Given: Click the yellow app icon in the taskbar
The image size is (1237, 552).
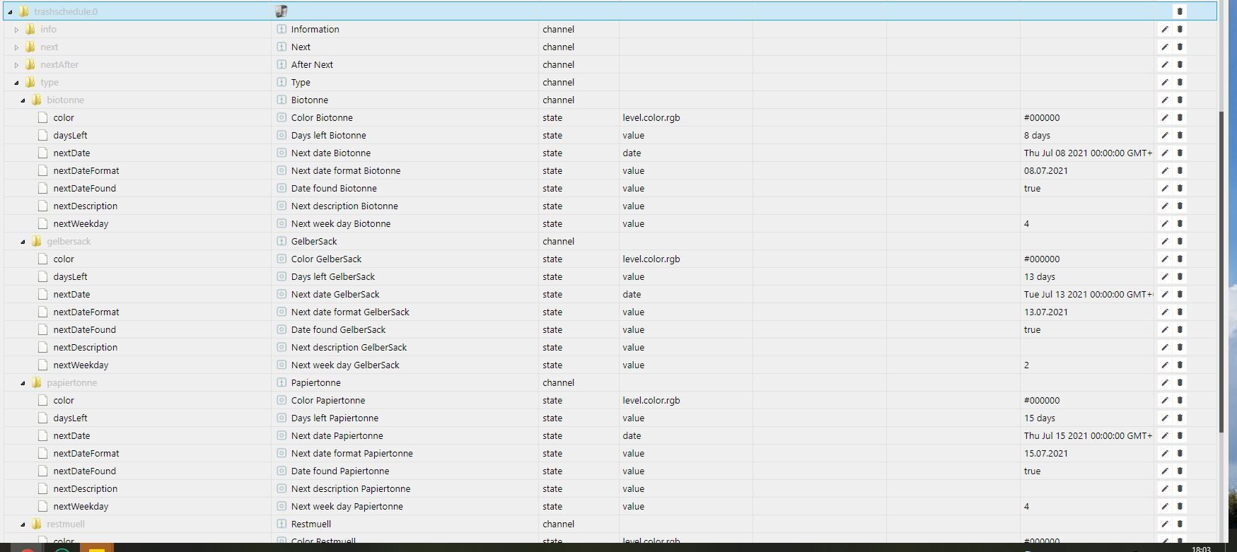Looking at the screenshot, I should tap(97, 548).
